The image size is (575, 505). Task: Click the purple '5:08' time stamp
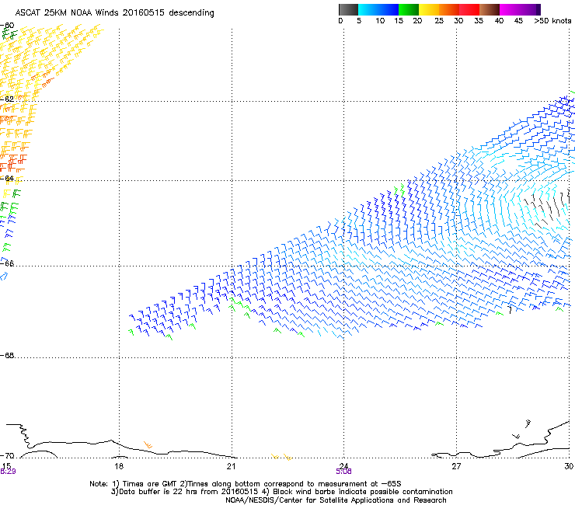[343, 472]
